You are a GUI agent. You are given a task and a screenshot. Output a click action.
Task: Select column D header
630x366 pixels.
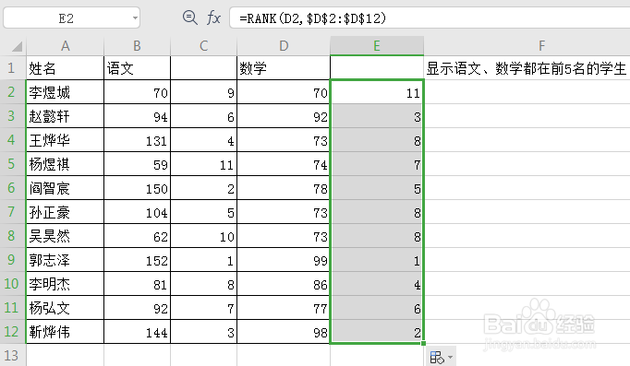(284, 46)
